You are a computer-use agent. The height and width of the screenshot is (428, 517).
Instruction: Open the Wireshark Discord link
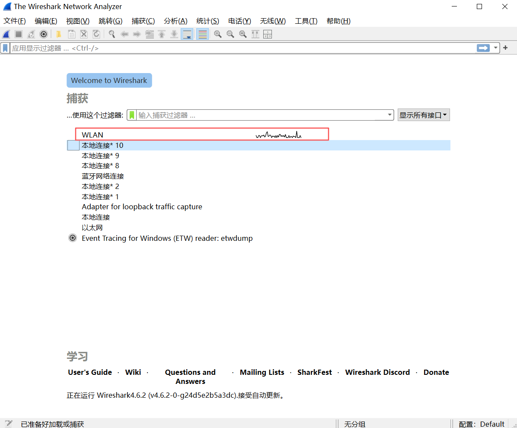[x=377, y=372]
